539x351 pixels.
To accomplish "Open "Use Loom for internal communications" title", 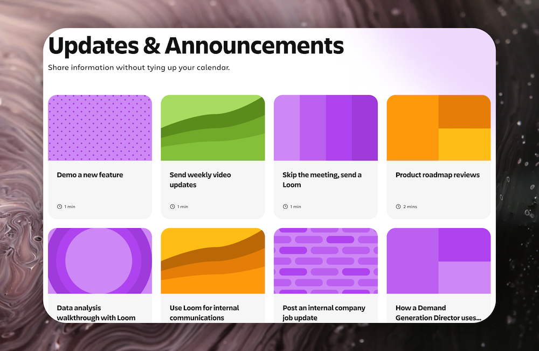I will click(204, 313).
